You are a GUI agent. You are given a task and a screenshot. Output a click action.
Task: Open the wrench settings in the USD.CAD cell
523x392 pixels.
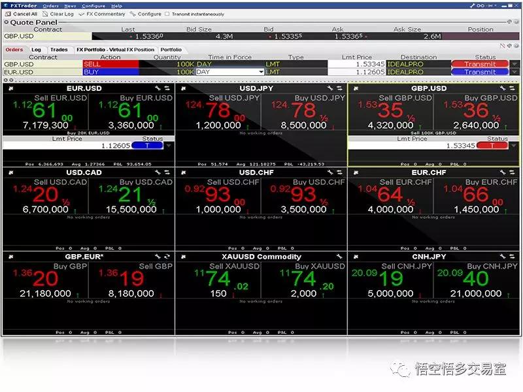coord(158,172)
